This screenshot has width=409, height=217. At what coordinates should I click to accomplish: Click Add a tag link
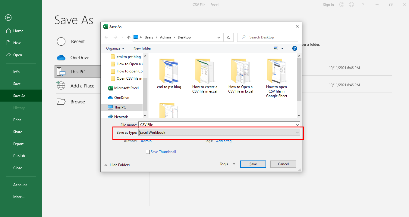[224, 141]
